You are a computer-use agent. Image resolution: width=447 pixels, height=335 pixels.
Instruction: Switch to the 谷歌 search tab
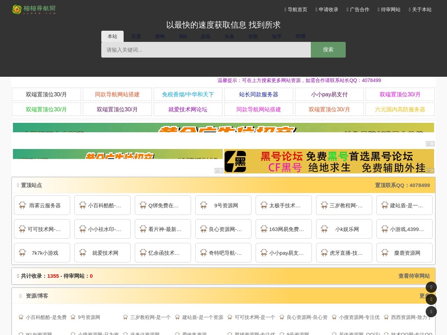253,36
